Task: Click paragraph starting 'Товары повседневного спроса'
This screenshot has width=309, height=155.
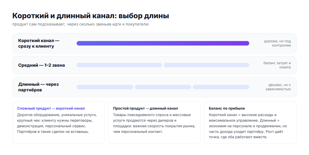Action: (x=154, y=123)
